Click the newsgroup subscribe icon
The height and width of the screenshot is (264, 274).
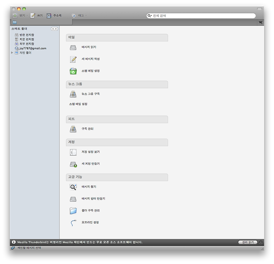(x=73, y=94)
